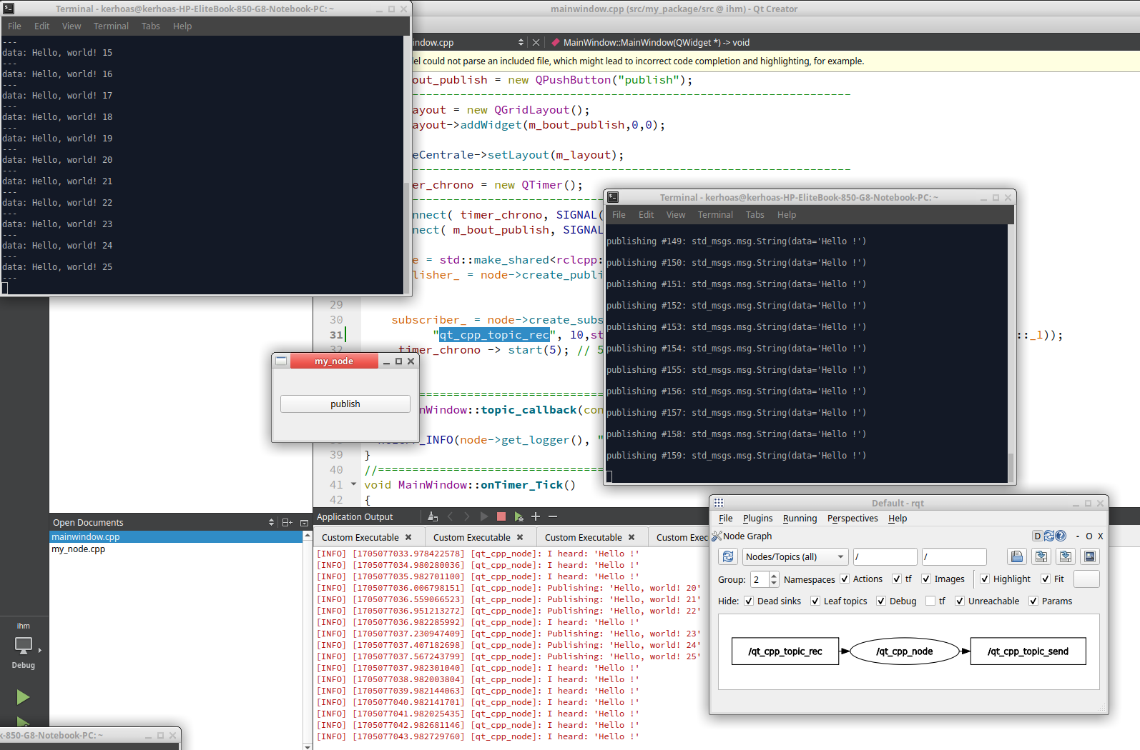
Task: Click the /qt_cpp_topic_rec topic box
Action: (x=785, y=651)
